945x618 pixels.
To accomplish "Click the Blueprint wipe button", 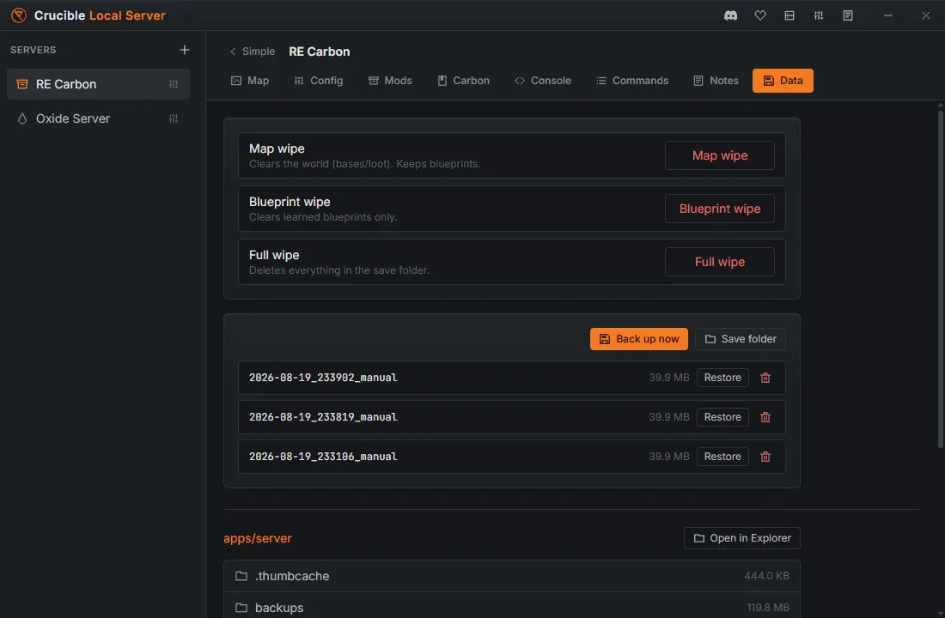I will coord(720,209).
